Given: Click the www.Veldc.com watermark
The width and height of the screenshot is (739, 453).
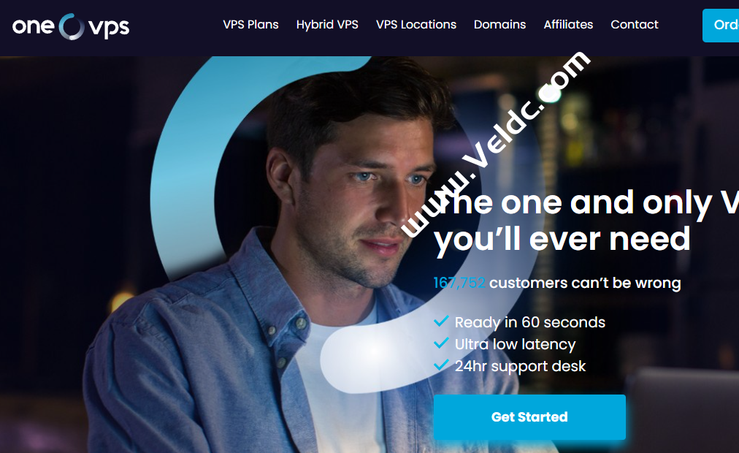Looking at the screenshot, I should pos(495,144).
